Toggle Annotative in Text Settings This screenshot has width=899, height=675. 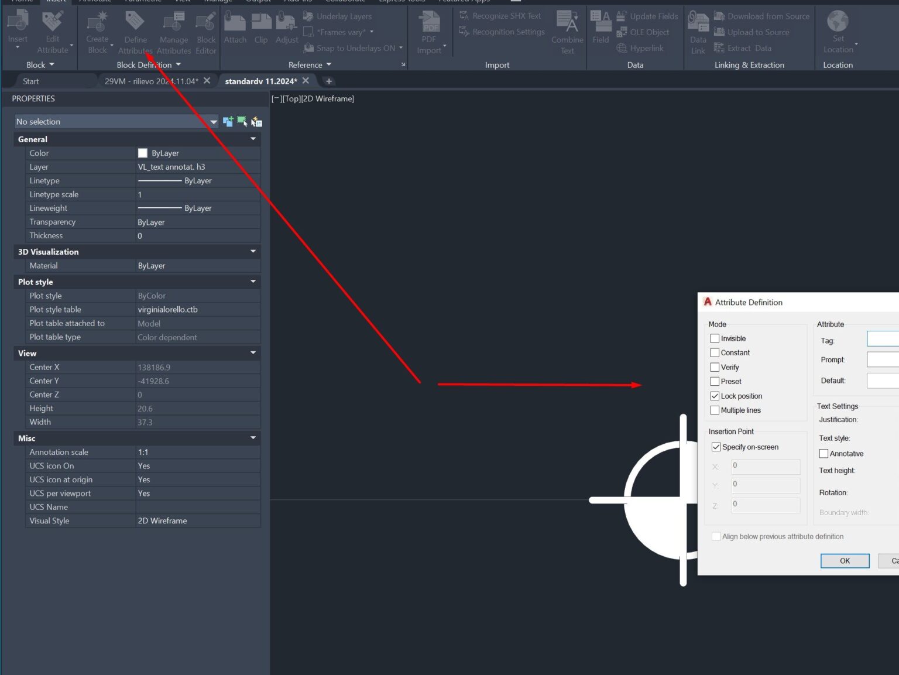click(824, 453)
